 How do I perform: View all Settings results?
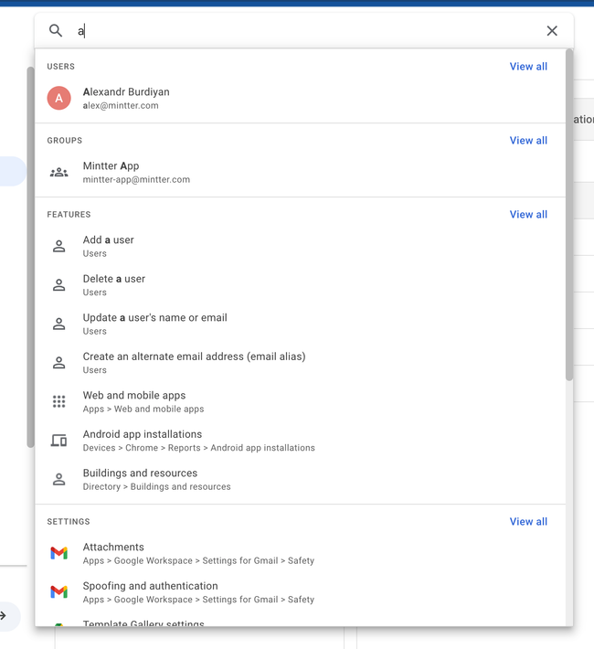pyautogui.click(x=528, y=522)
